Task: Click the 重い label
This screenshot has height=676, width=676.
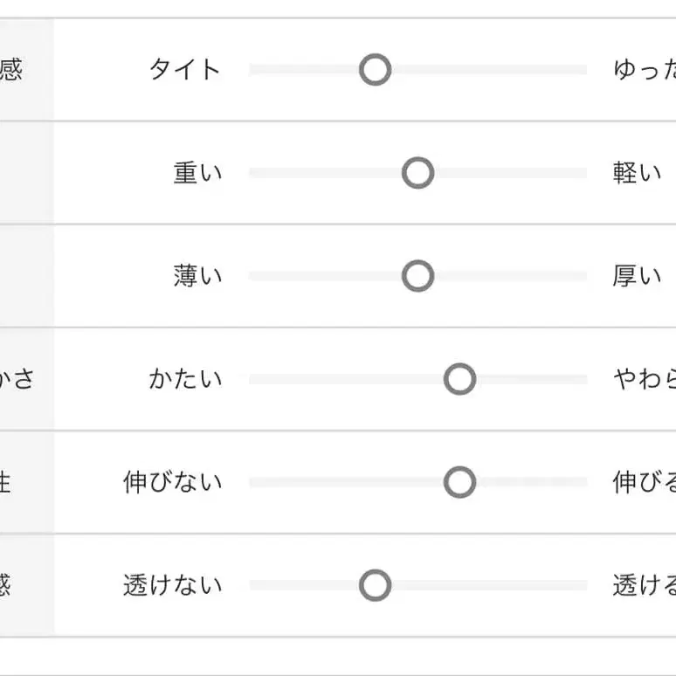Action: [197, 173]
